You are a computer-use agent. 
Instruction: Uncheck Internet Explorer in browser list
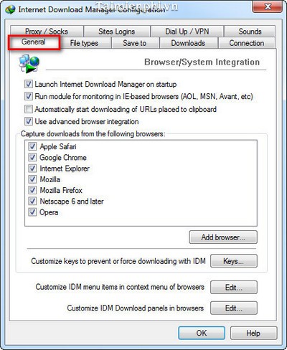point(32,169)
